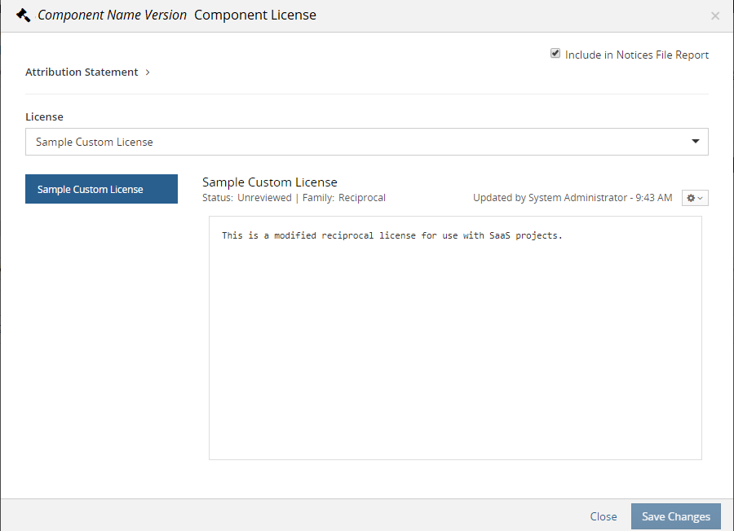
Task: Click the Component Name Version title text
Action: coord(112,15)
